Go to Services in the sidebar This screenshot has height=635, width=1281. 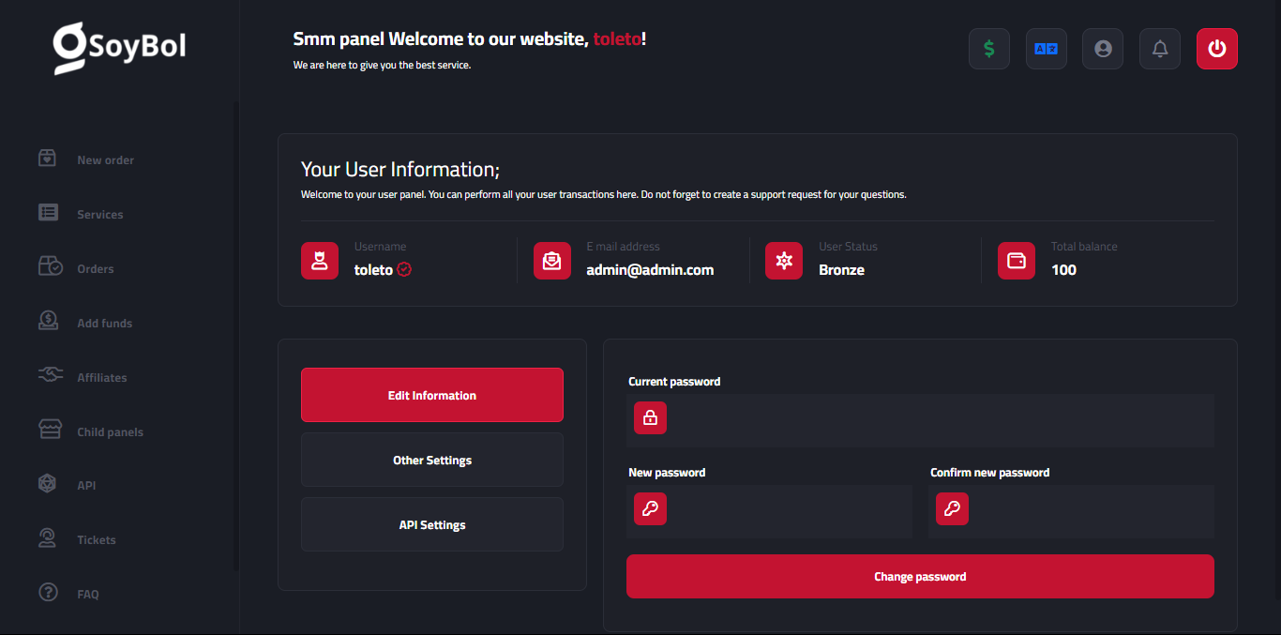[x=99, y=215]
